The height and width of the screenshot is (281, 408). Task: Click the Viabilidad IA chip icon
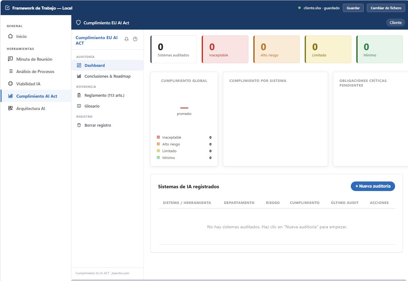click(10, 84)
